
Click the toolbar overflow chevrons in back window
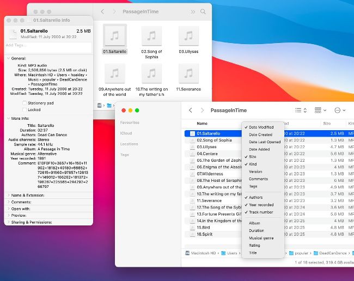tap(192, 11)
